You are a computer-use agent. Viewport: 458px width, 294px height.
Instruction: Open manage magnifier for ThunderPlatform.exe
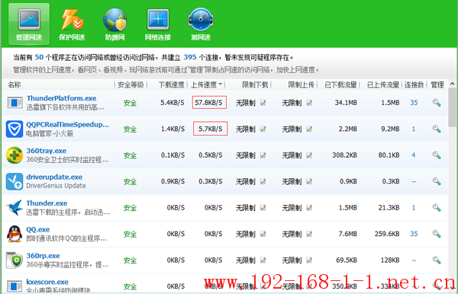(x=437, y=103)
